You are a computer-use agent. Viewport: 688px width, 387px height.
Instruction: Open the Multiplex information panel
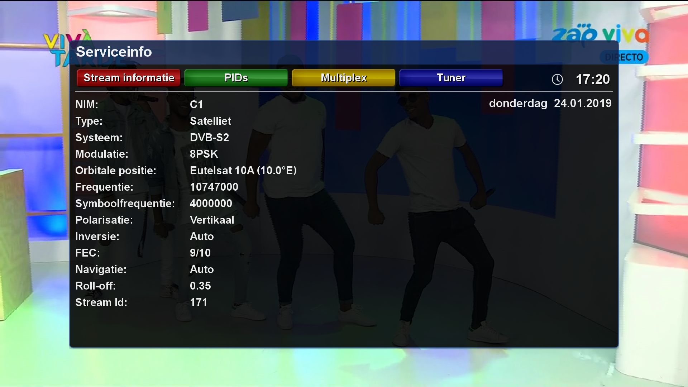[343, 77]
